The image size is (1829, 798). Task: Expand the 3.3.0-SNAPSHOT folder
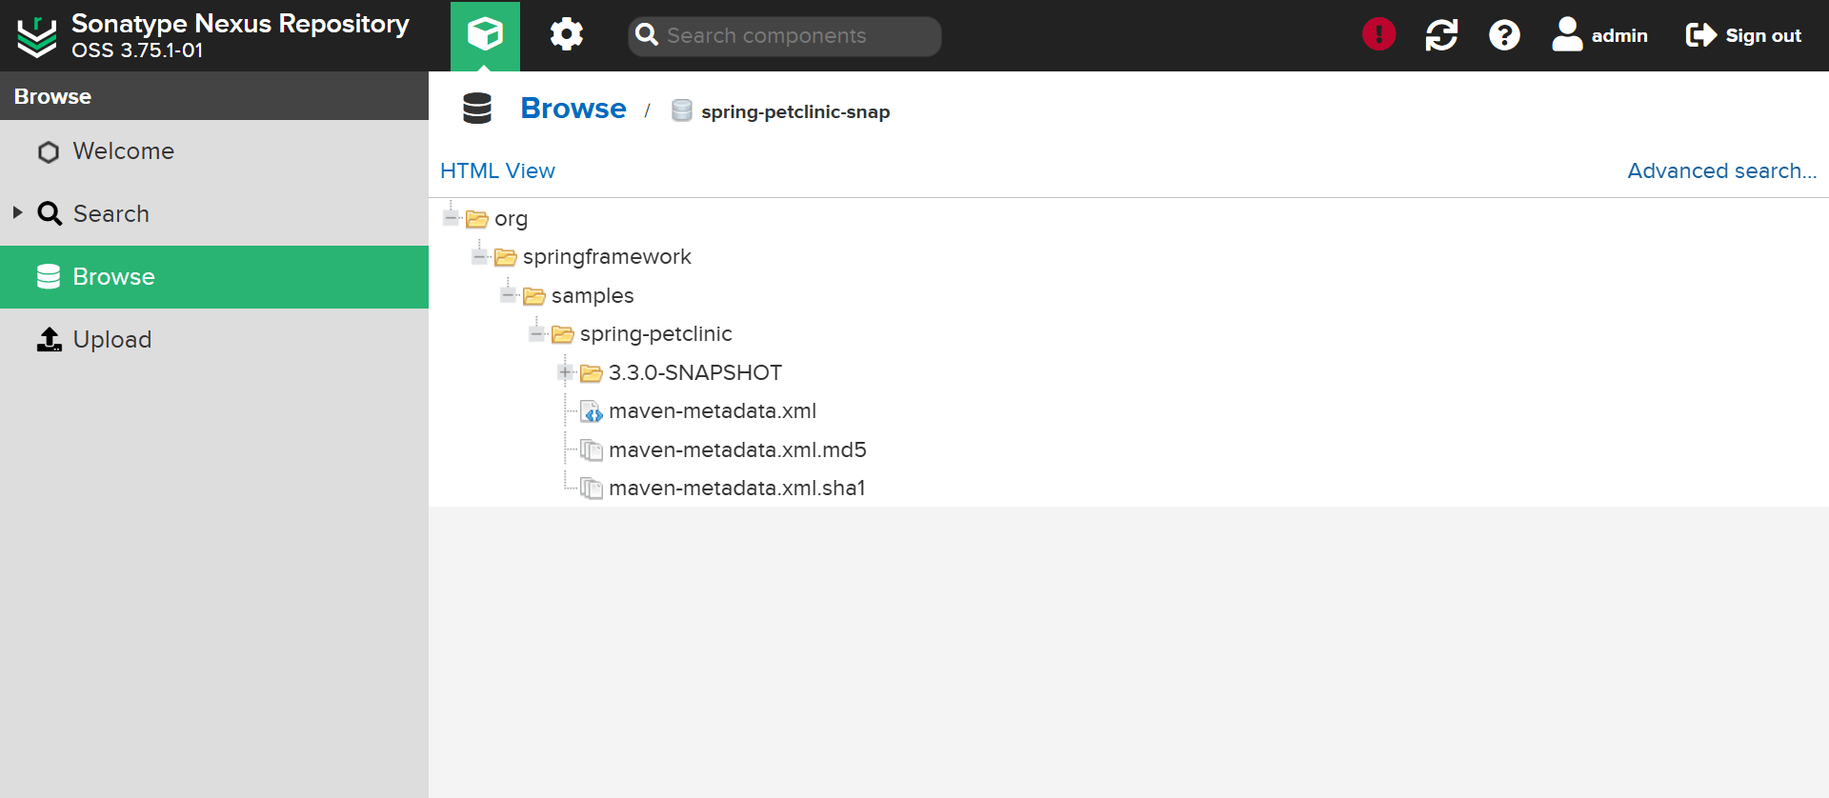pos(566,372)
